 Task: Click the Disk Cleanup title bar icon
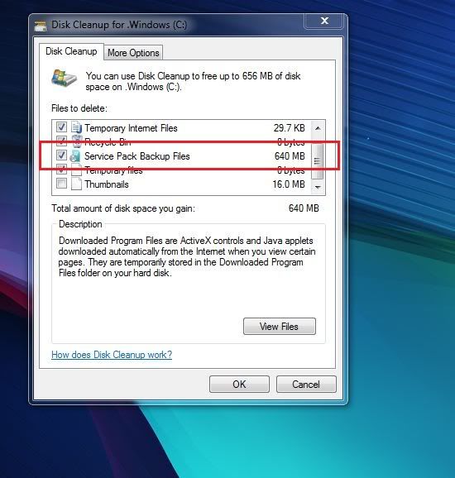41,26
